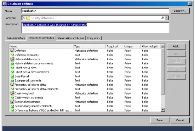Viewport: 195px width, 131px height.
Task: Click the Latest actual data row icon
Action: pyautogui.click(x=12, y=68)
